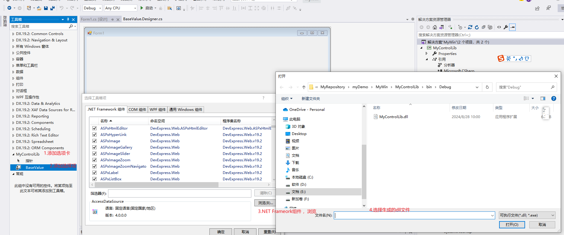
Task: Click 取消 in the Open file dialog
Action: [x=542, y=224]
